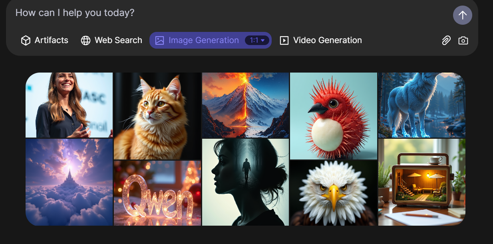
Task: Click the paperclip attach file icon
Action: 446,40
